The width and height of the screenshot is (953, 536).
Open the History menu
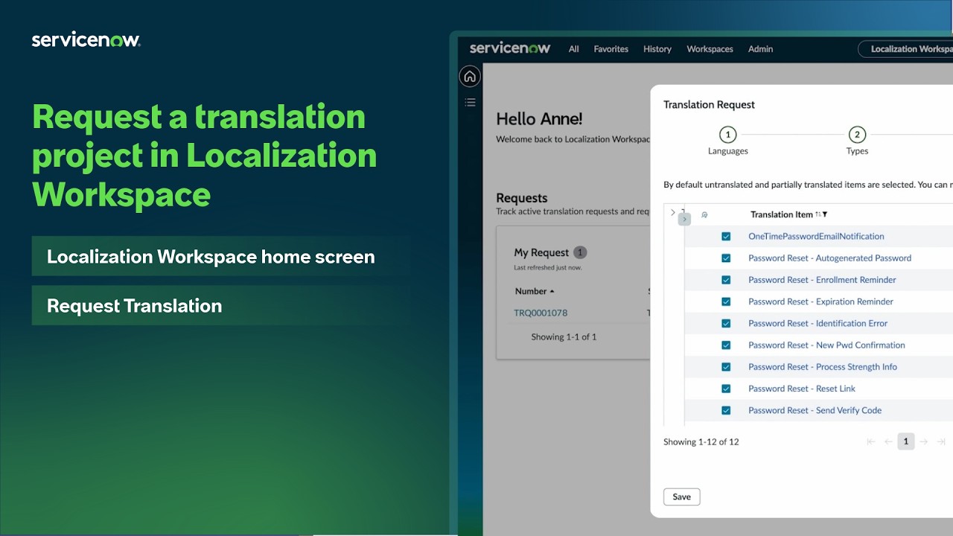coord(657,49)
